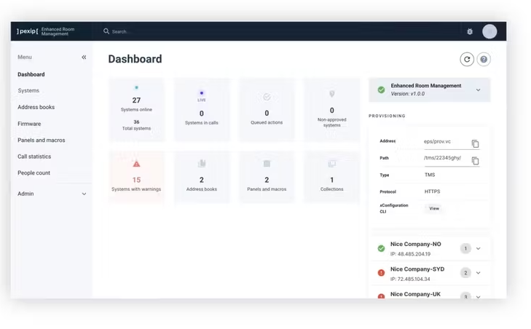Click the Path field showing /tms/22345ghy/
Image resolution: width=531 pixels, height=329 pixels.
click(x=447, y=159)
